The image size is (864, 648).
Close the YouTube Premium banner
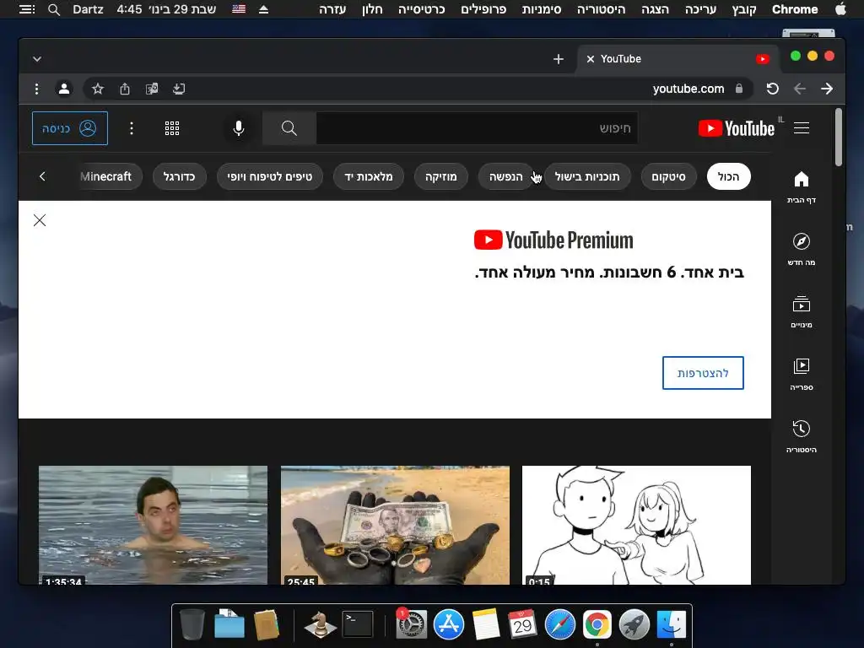(x=40, y=220)
